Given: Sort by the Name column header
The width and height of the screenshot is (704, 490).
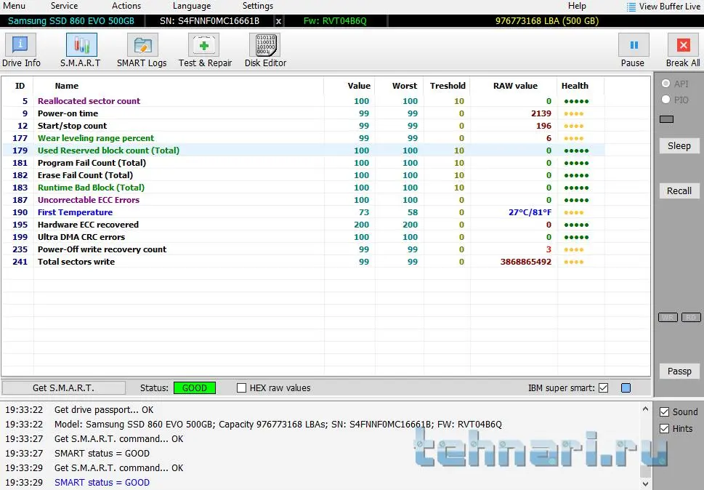Looking at the screenshot, I should click(x=66, y=86).
